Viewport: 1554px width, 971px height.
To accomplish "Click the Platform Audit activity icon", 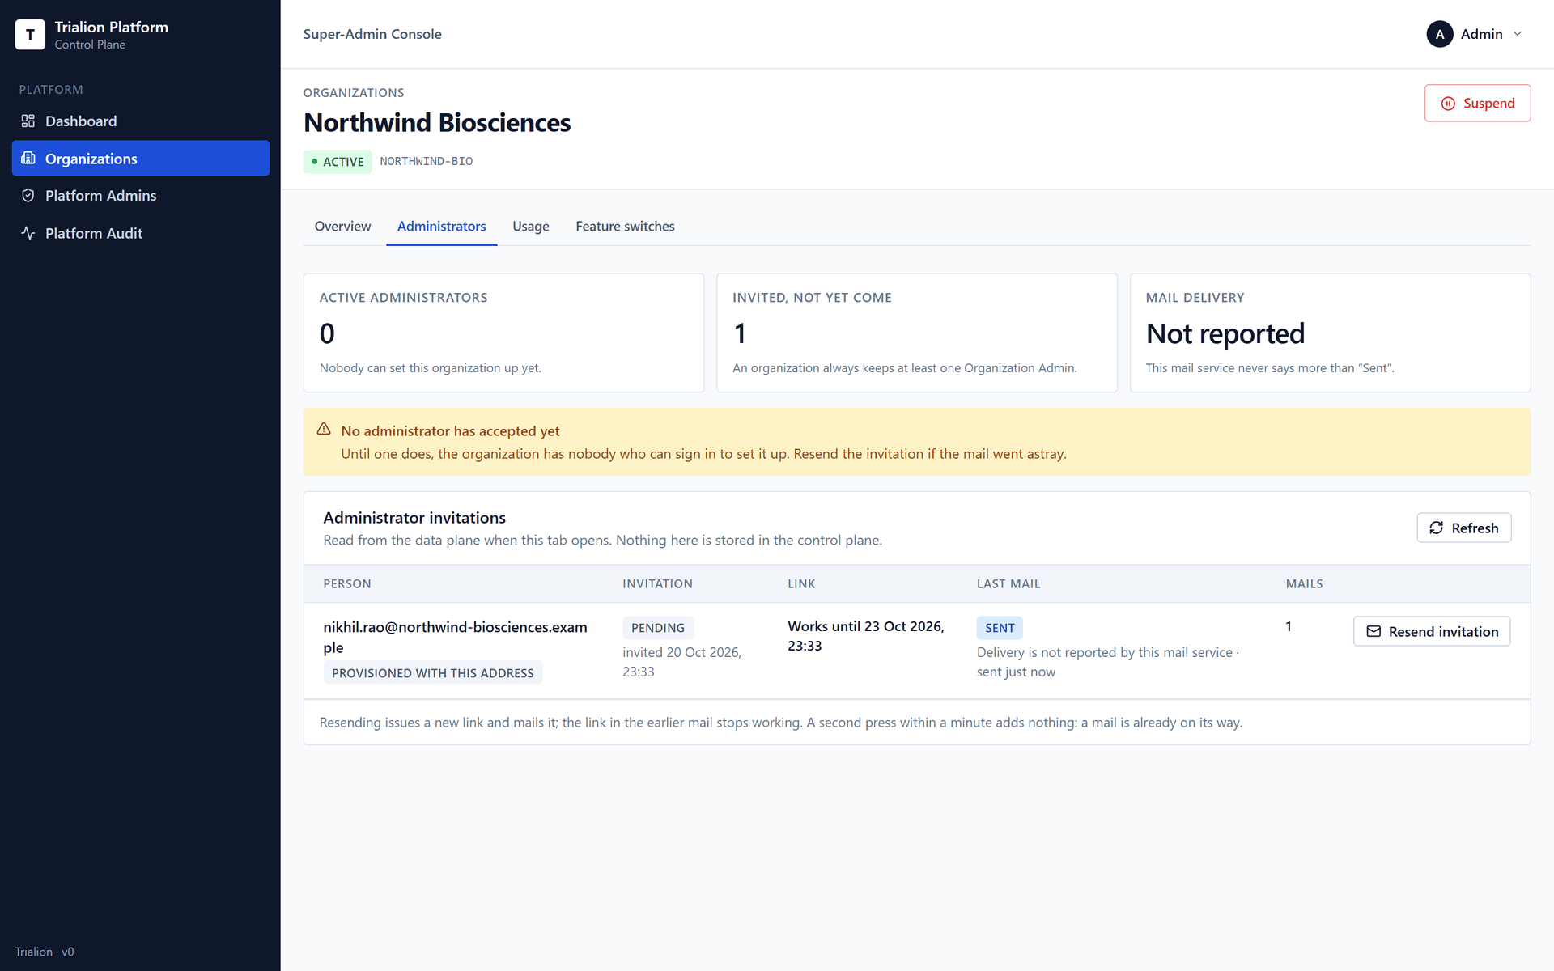I will coord(28,233).
